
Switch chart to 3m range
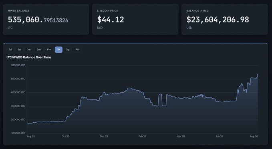(39, 50)
